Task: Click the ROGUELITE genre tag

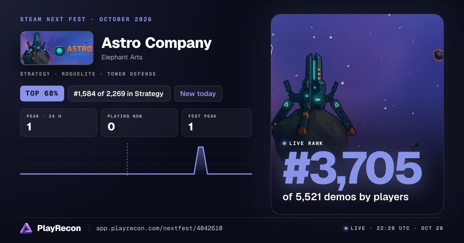Action: pos(78,74)
